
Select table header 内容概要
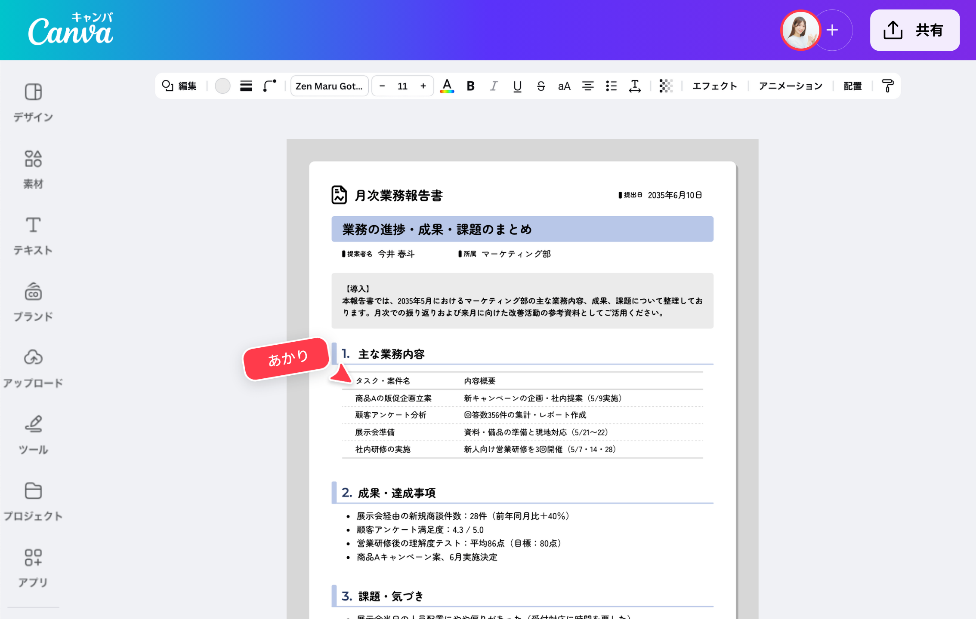480,381
